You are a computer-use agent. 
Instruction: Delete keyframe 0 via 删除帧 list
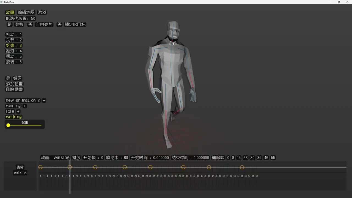pyautogui.click(x=228, y=158)
